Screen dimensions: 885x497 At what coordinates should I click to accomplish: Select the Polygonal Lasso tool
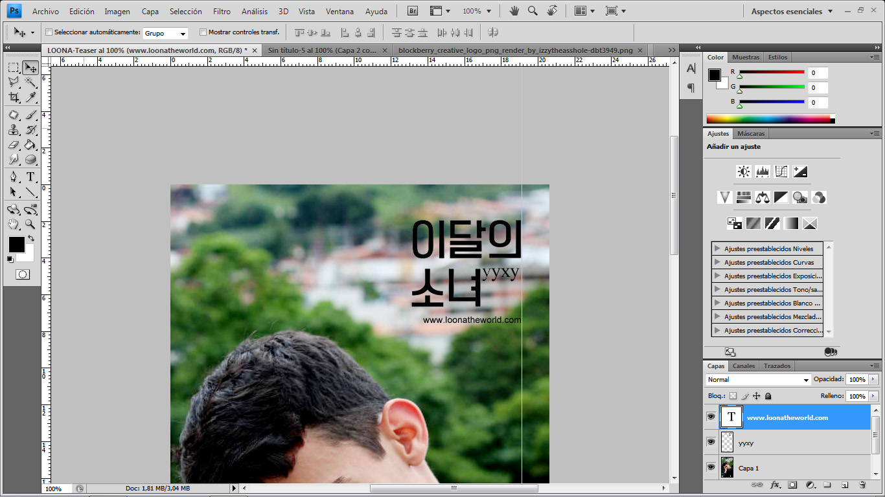point(13,82)
